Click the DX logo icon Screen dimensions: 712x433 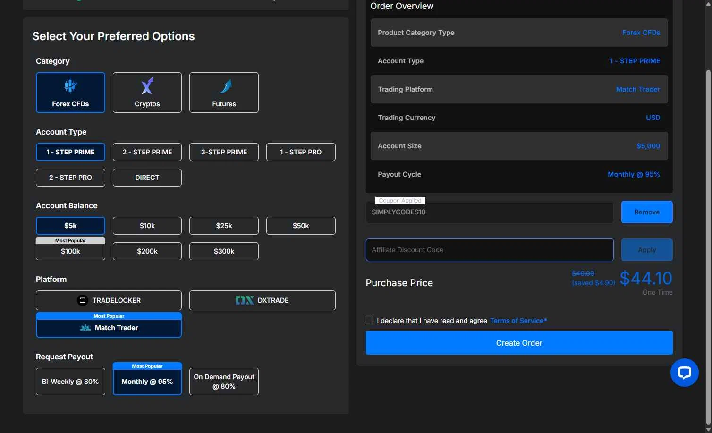click(x=245, y=300)
